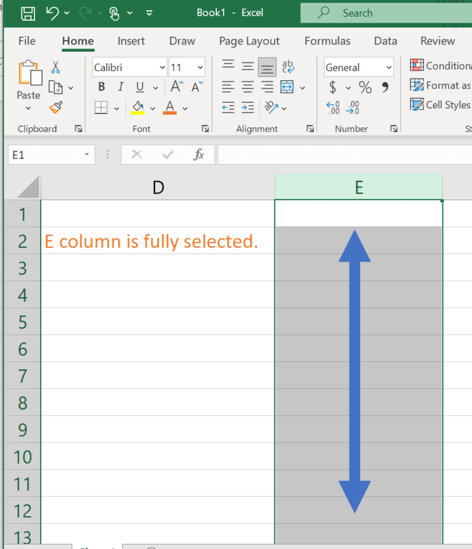Image resolution: width=472 pixels, height=549 pixels.
Task: Click Decrease Indent icon
Action: point(229,108)
